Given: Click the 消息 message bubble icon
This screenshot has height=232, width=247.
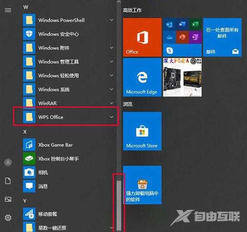Looking at the screenshot, I should (x=29, y=186).
